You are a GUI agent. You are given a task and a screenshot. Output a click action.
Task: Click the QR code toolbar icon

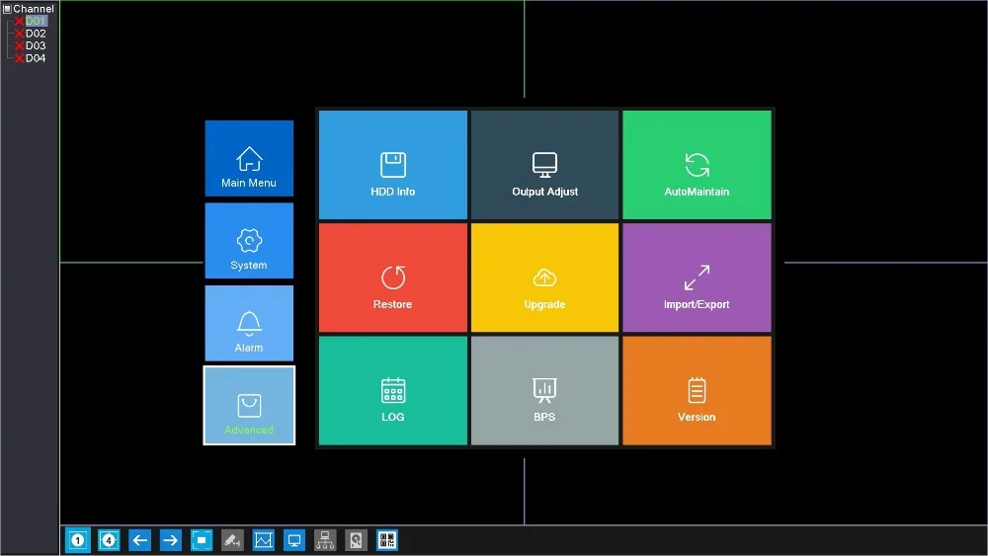click(387, 540)
